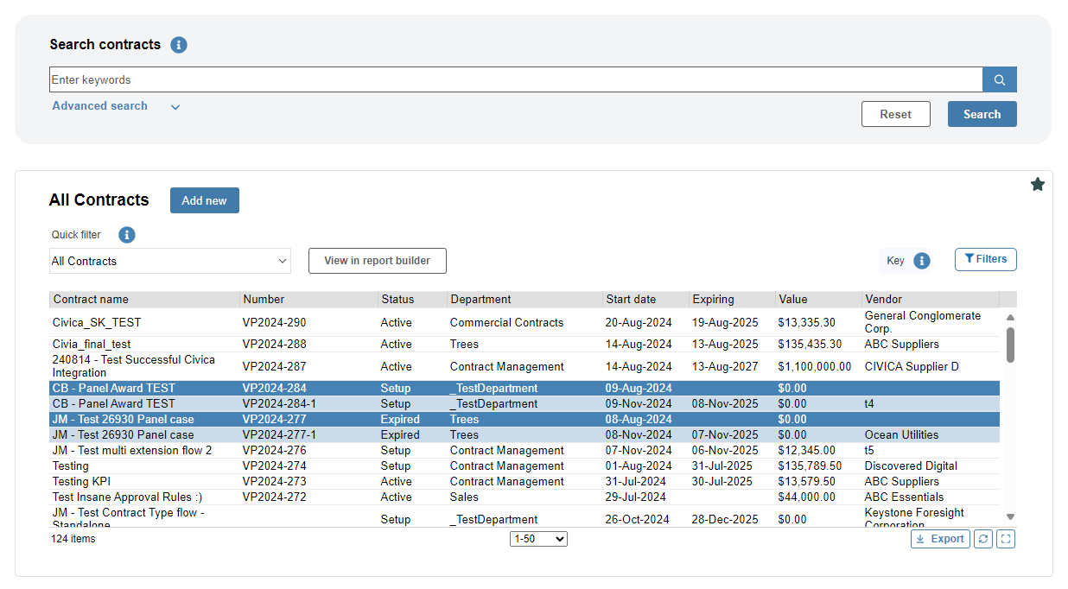1068x589 pixels.
Task: Click the Quick filter info icon
Action: coord(127,235)
